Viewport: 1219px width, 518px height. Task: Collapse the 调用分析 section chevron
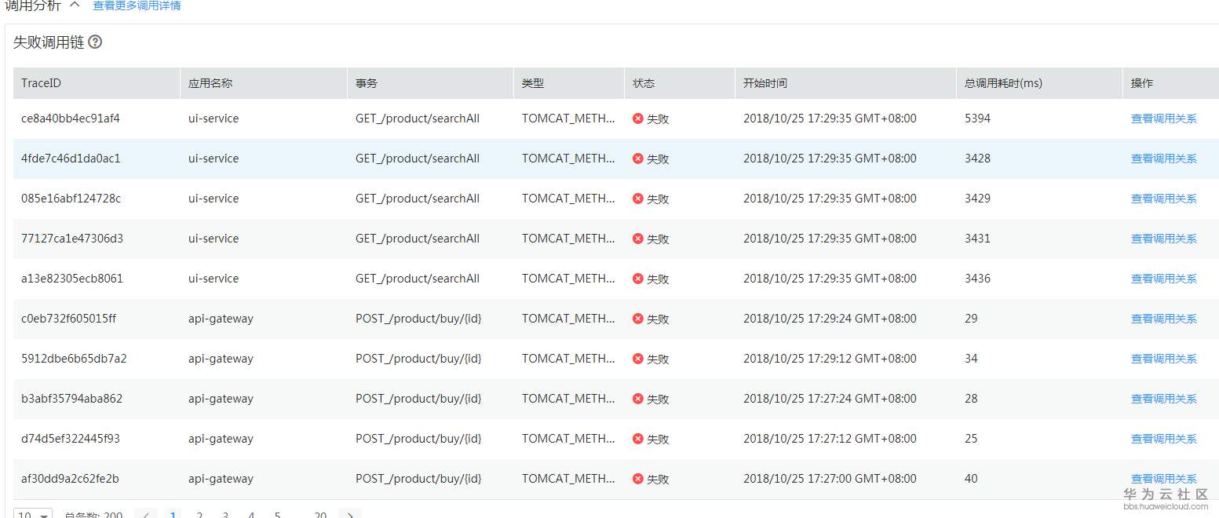pos(75,4)
